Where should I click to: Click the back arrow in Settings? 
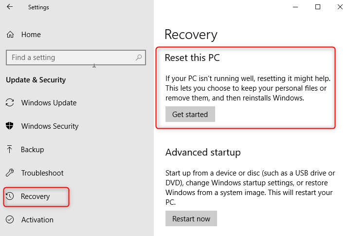point(10,7)
